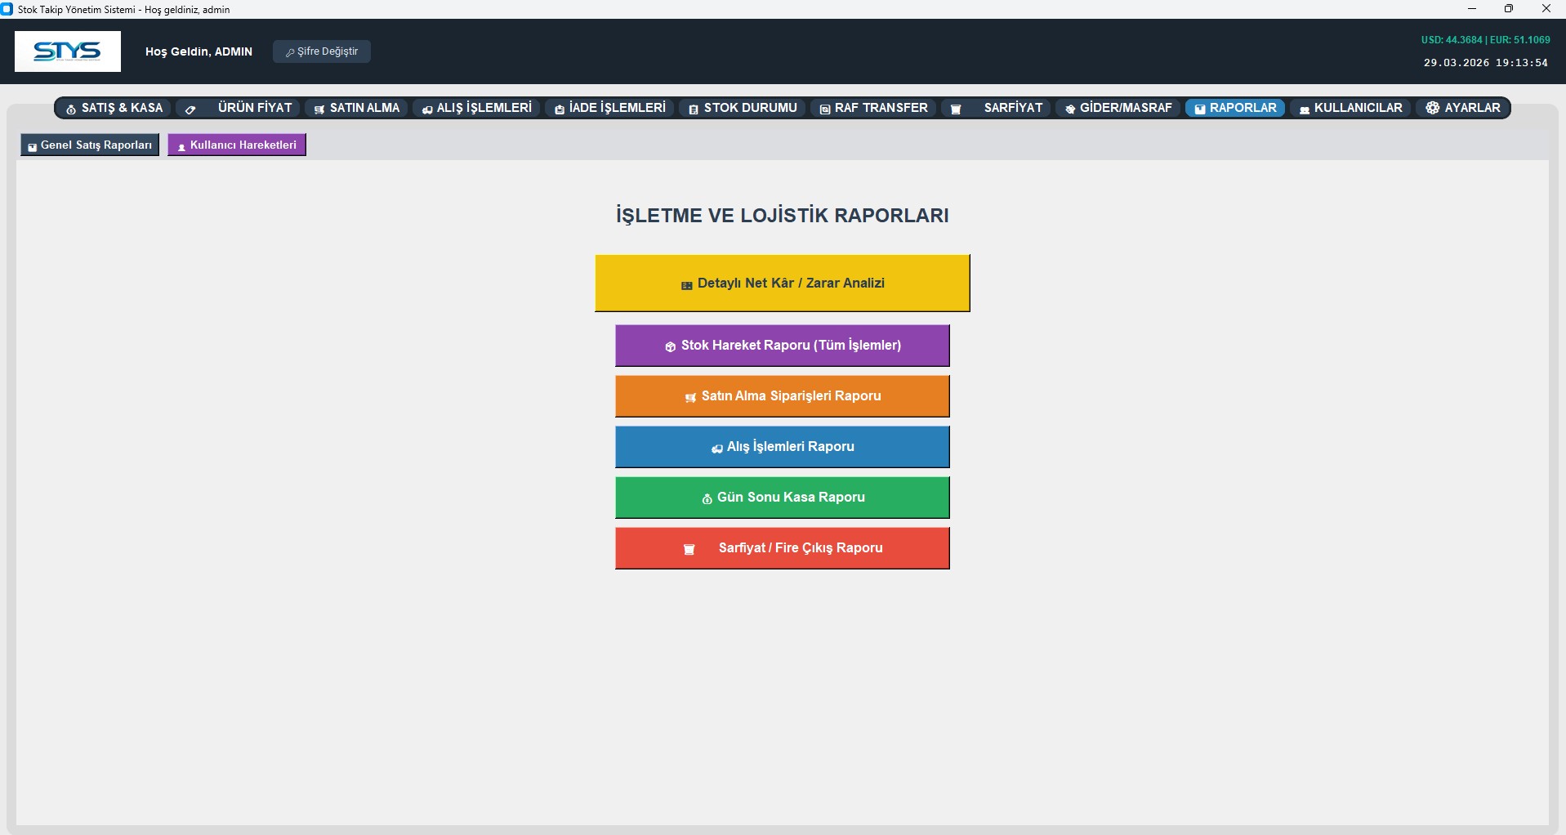Open the KULLANICILAR menu
The image size is (1566, 835).
point(1350,108)
